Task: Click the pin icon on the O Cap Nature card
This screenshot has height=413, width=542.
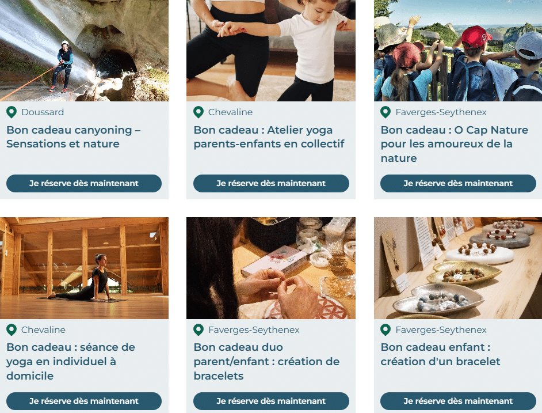Action: pos(385,112)
